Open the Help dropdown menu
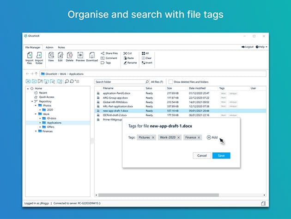Viewport: 291px width, 219px height. [x=263, y=47]
